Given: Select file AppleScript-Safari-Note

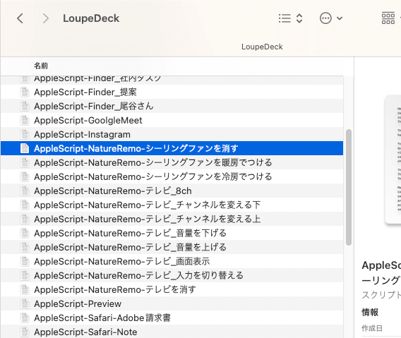Looking at the screenshot, I should click(172, 332).
